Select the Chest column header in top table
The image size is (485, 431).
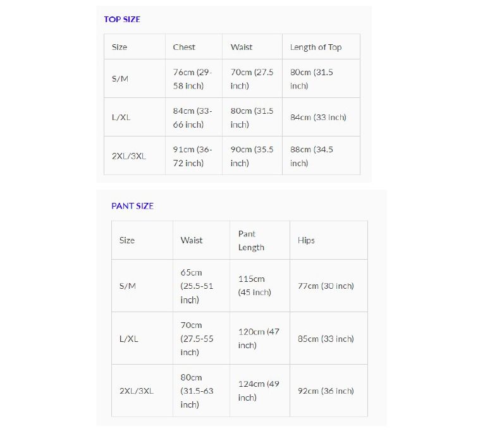pos(184,47)
